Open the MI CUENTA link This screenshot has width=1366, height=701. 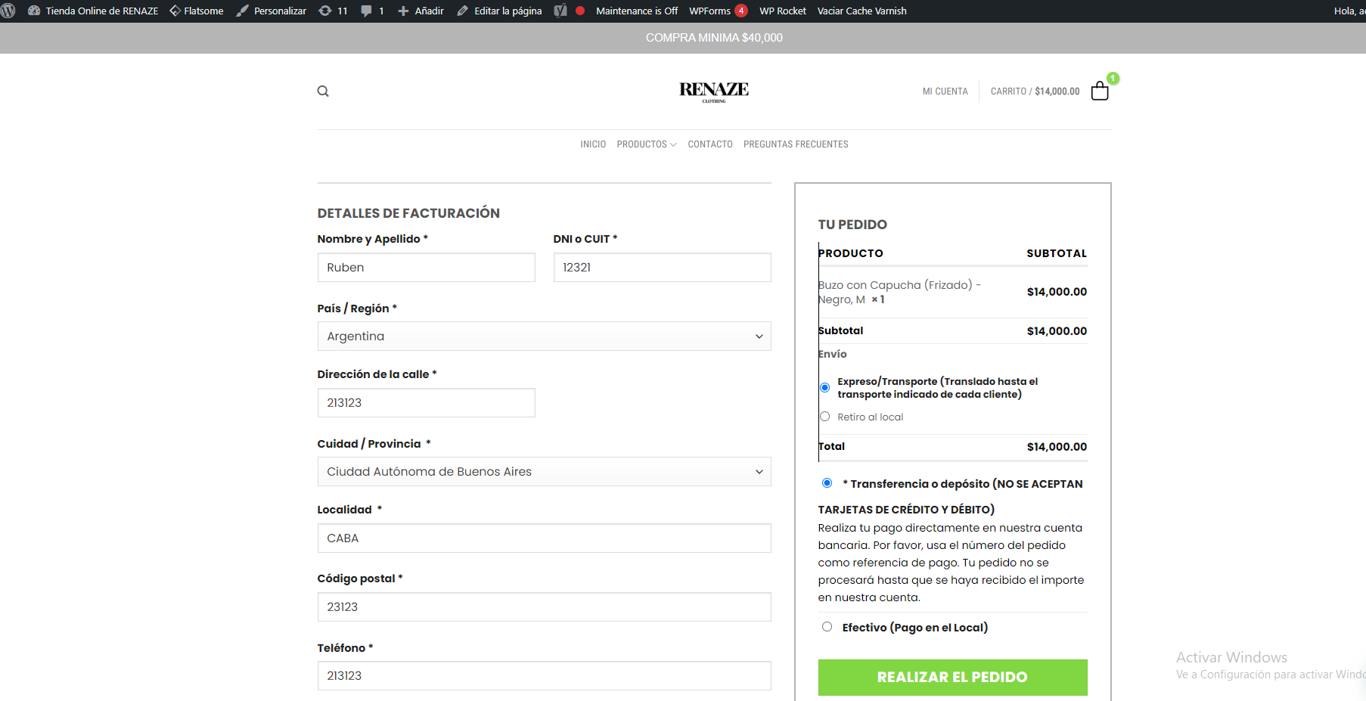(x=945, y=92)
